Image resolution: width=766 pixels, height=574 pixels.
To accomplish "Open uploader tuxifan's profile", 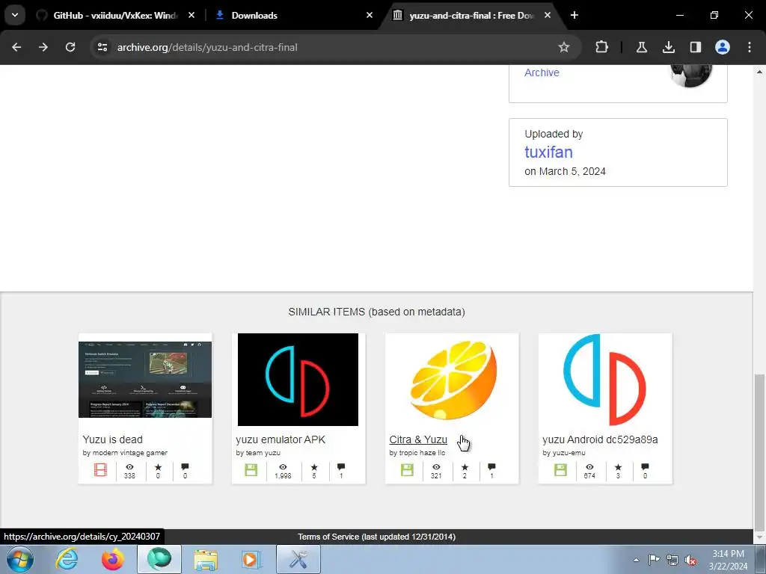I will click(548, 152).
